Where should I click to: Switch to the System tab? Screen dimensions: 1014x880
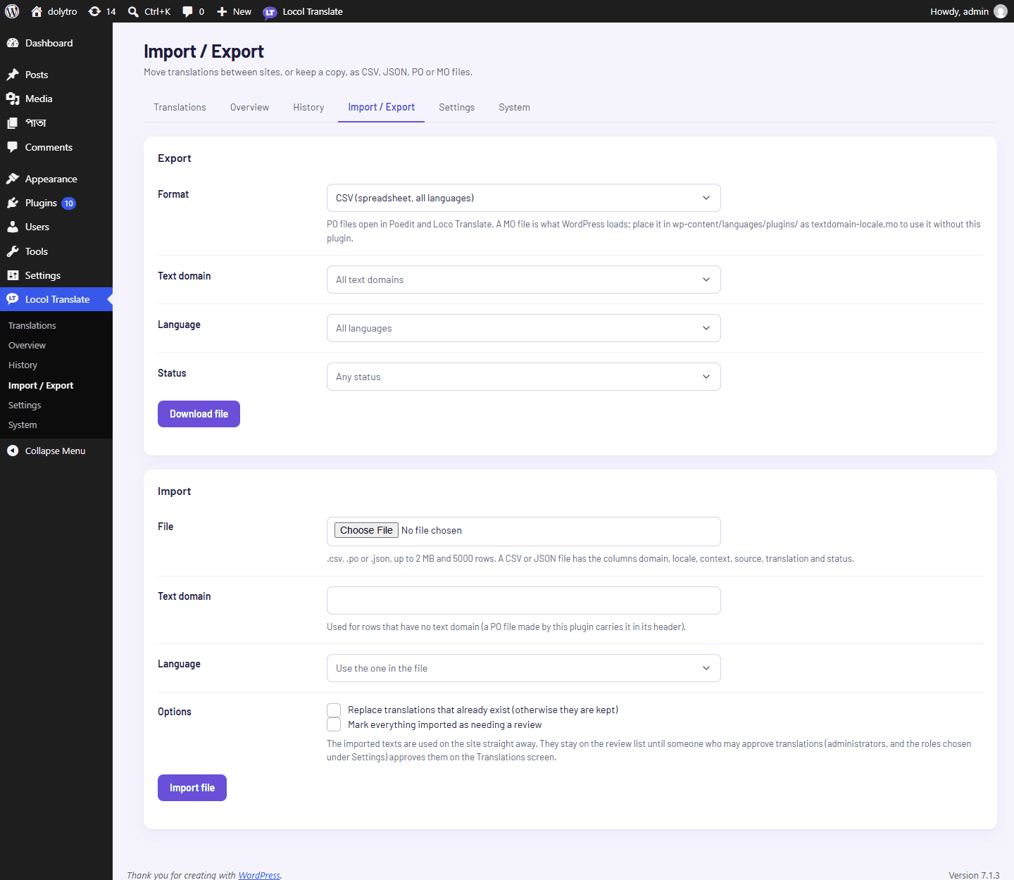514,107
